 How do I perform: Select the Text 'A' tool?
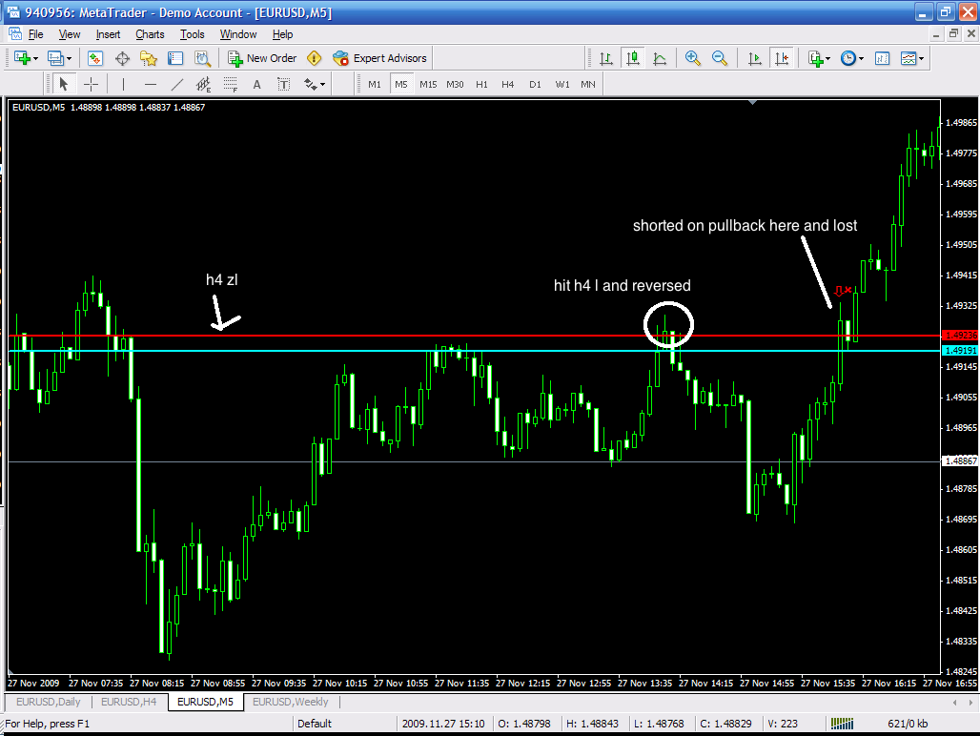256,84
